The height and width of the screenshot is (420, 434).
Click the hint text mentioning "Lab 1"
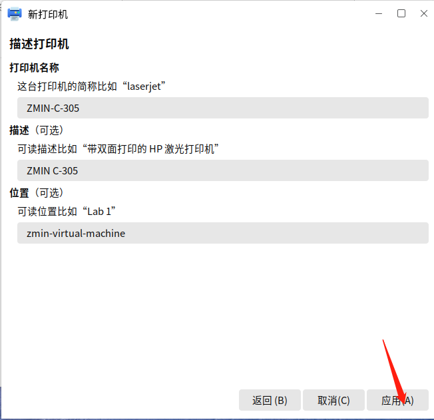point(67,212)
